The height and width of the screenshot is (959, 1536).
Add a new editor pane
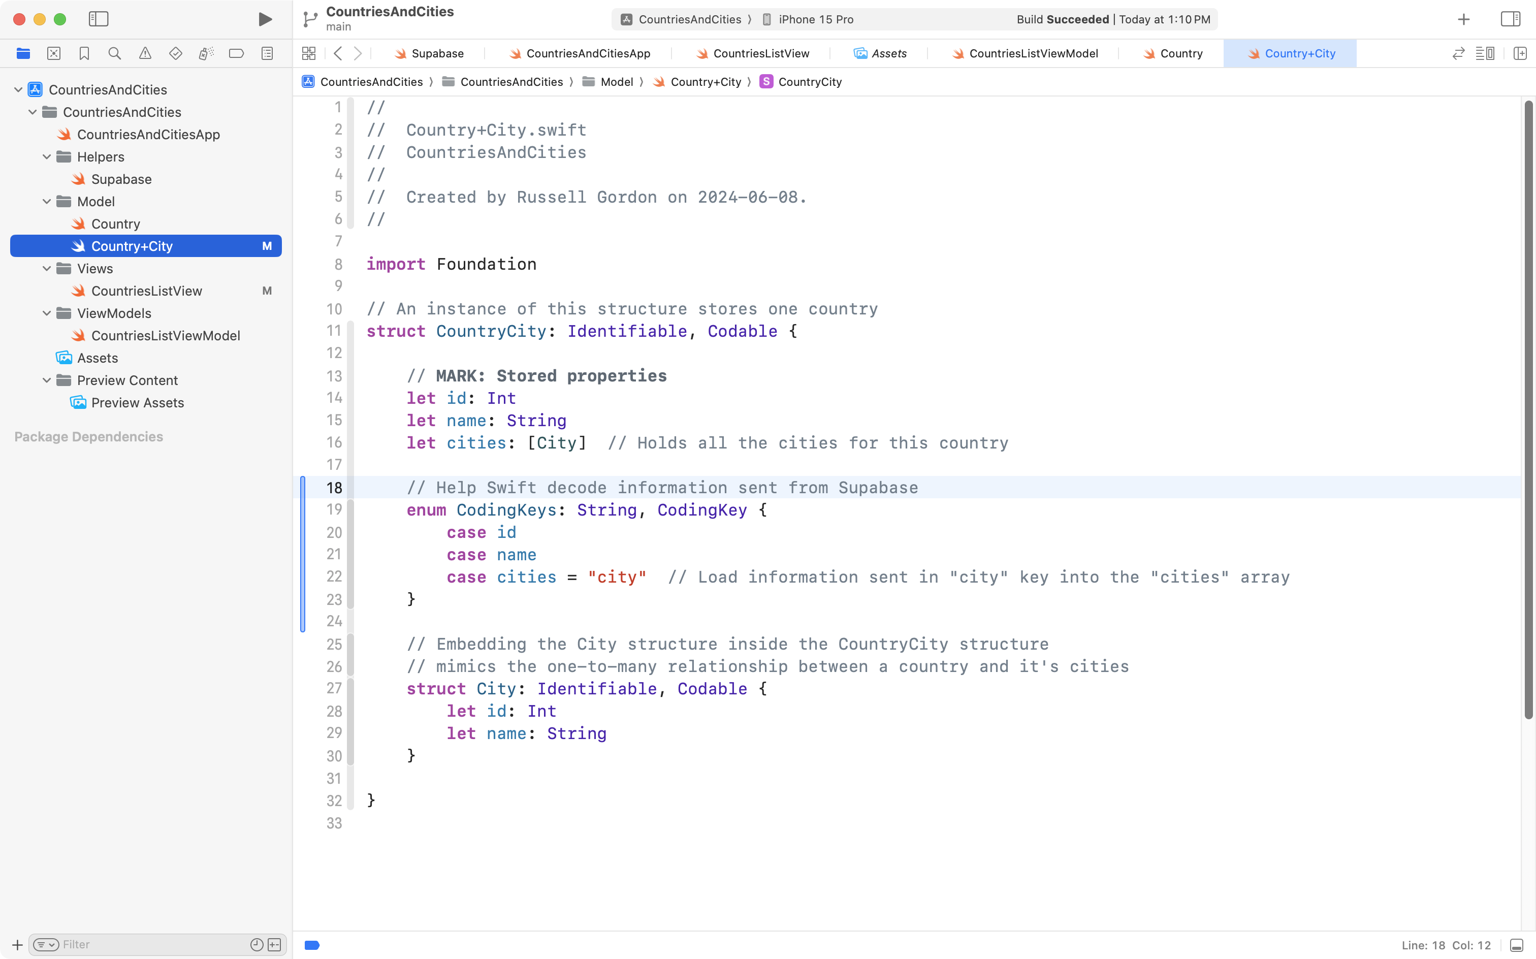coord(1521,53)
